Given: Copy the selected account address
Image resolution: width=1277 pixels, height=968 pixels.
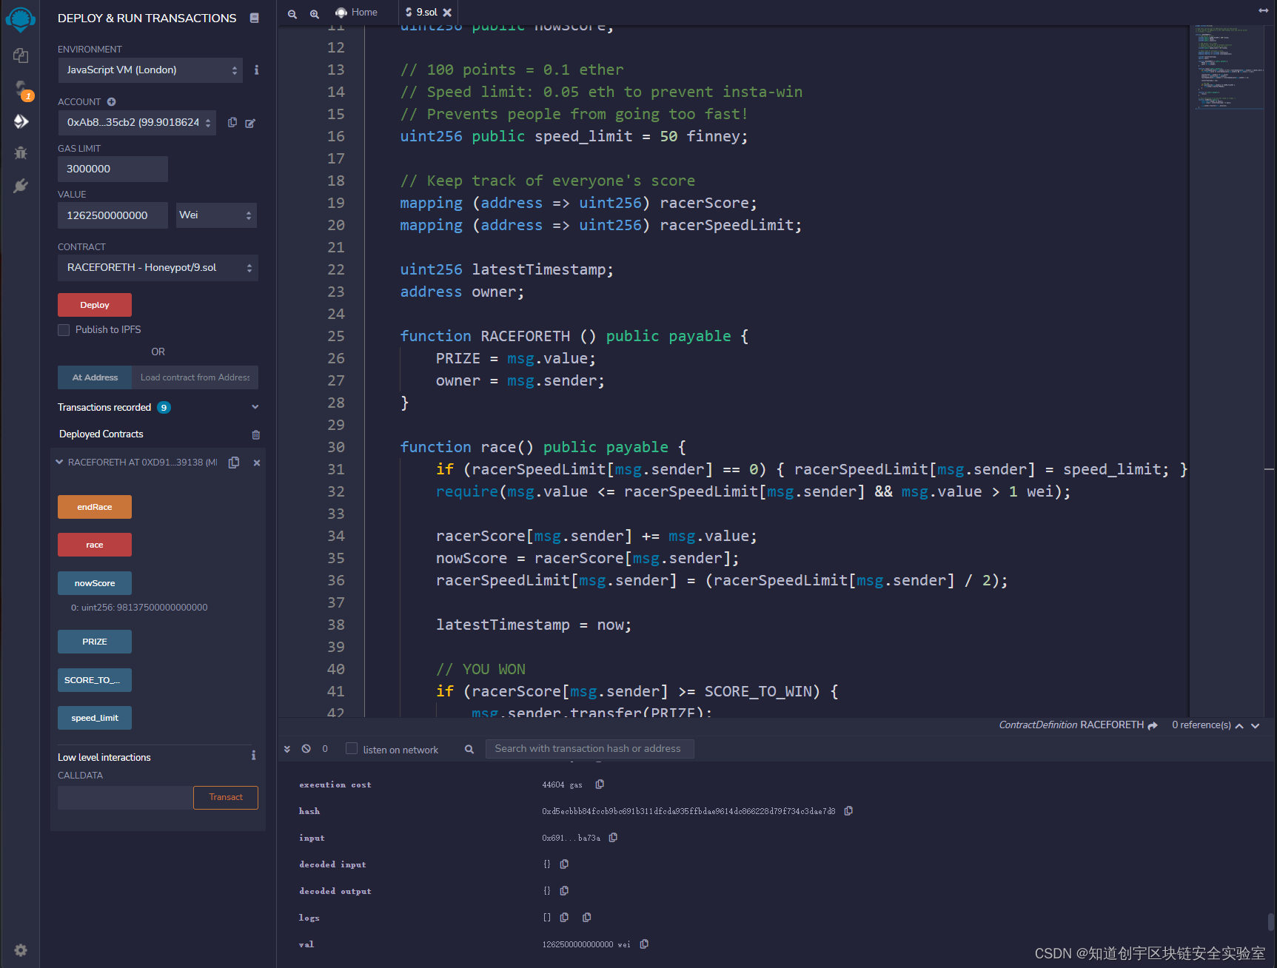Looking at the screenshot, I should (x=232, y=122).
